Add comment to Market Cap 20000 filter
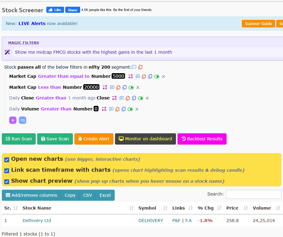This screenshot has height=237, width=283. pyautogui.click(x=112, y=87)
